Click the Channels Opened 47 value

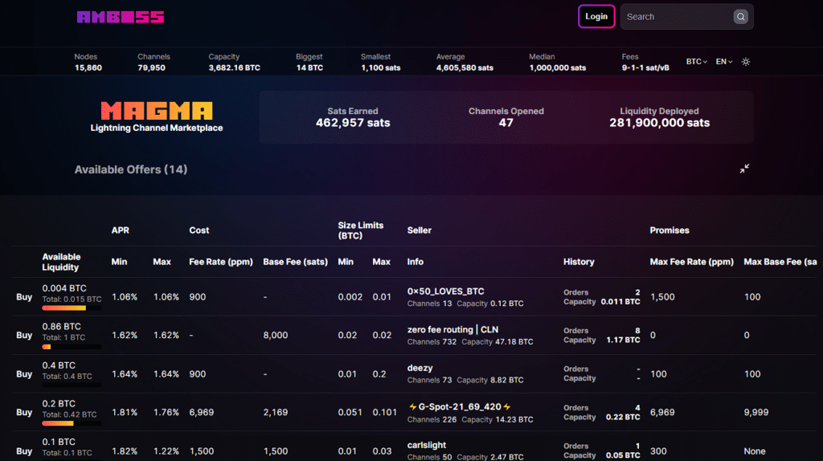506,123
